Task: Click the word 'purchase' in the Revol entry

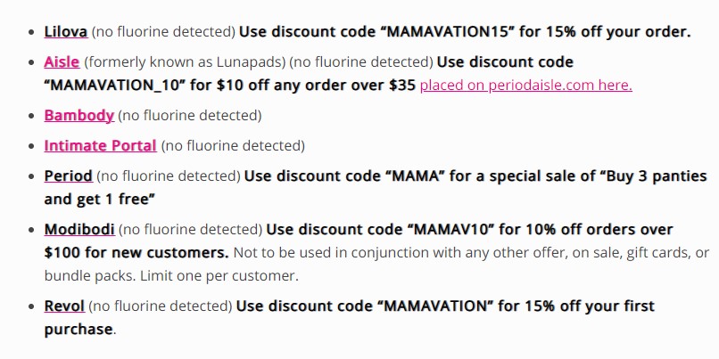Action: [x=78, y=330]
